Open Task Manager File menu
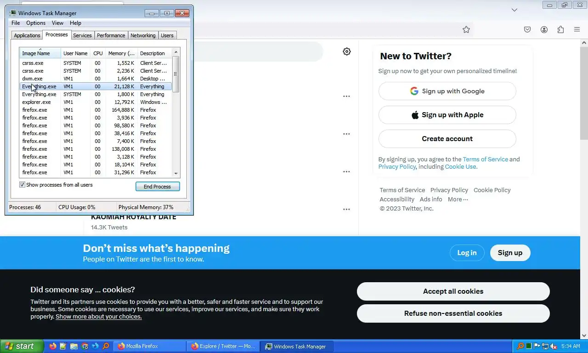The height and width of the screenshot is (353, 588). [x=16, y=23]
